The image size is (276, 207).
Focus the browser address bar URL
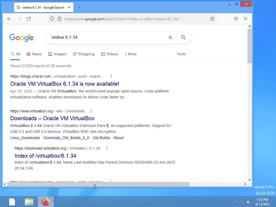(x=121, y=19)
